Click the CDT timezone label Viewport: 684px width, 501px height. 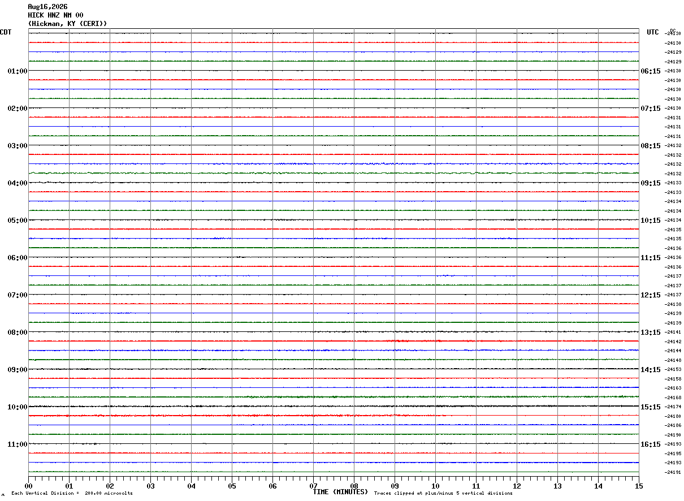coord(6,32)
